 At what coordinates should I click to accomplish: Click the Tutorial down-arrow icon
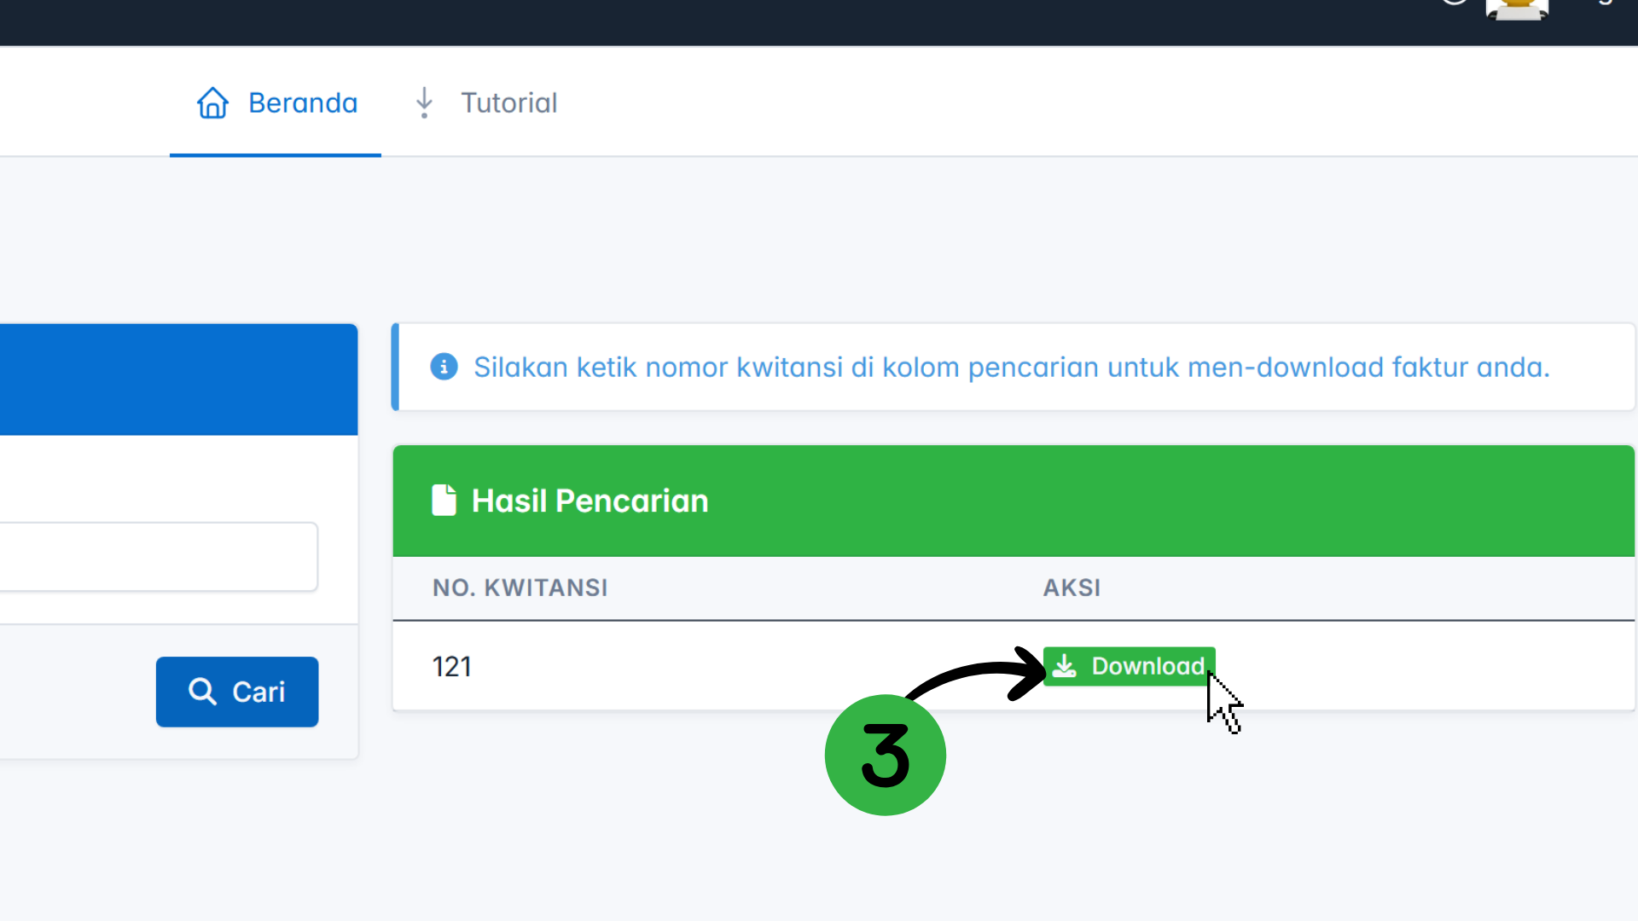[424, 103]
